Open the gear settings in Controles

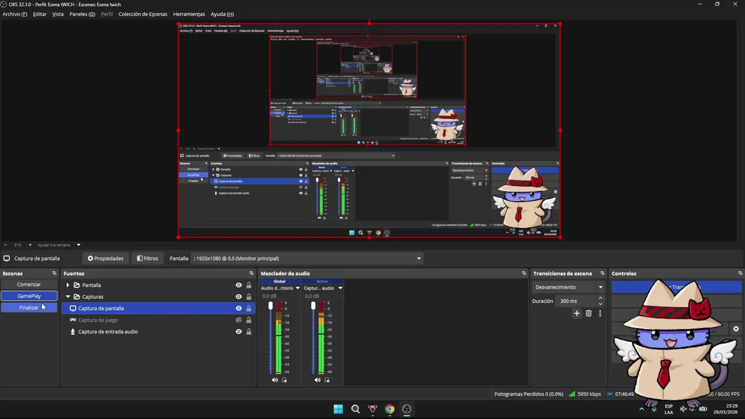(x=736, y=329)
